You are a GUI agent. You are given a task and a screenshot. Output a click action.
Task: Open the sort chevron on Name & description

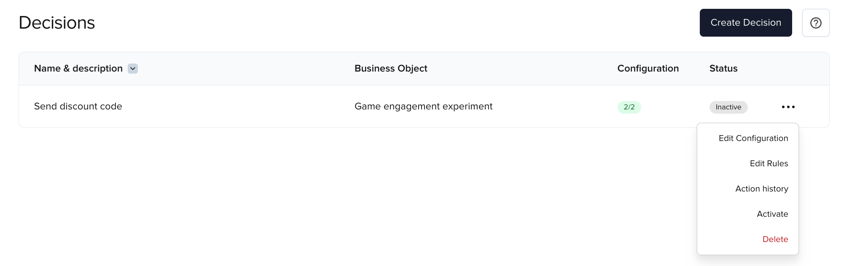tap(132, 68)
